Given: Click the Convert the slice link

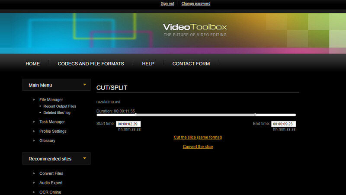Looking at the screenshot, I should [198, 147].
